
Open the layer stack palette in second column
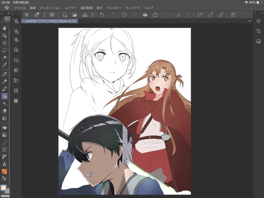16,60
